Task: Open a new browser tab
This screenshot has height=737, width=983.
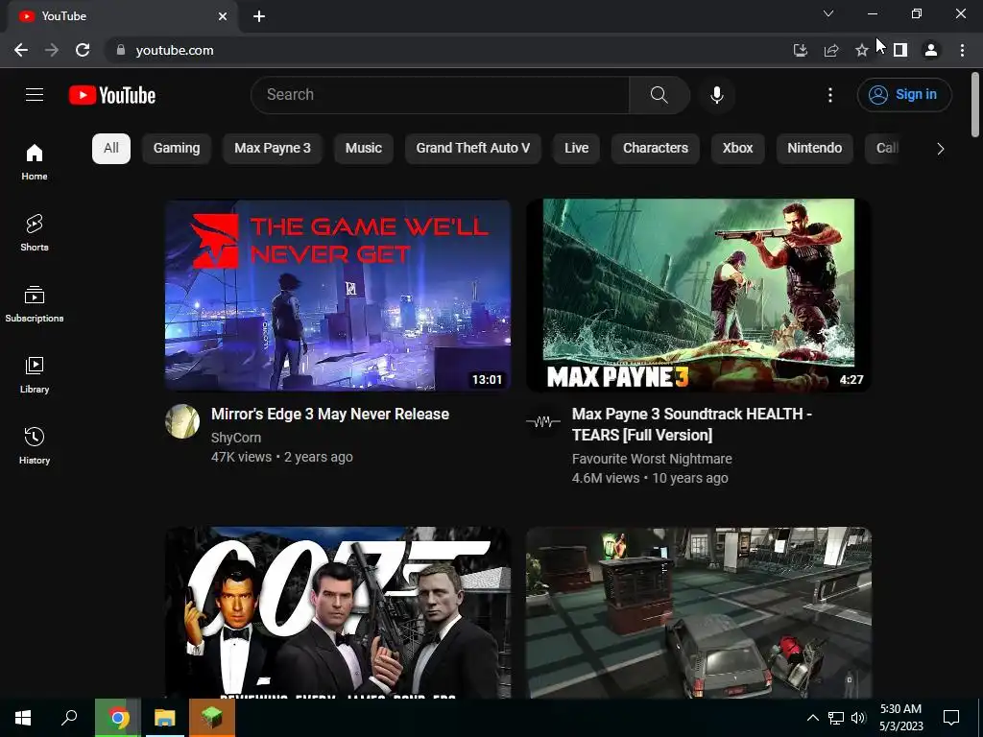Action: pyautogui.click(x=259, y=16)
